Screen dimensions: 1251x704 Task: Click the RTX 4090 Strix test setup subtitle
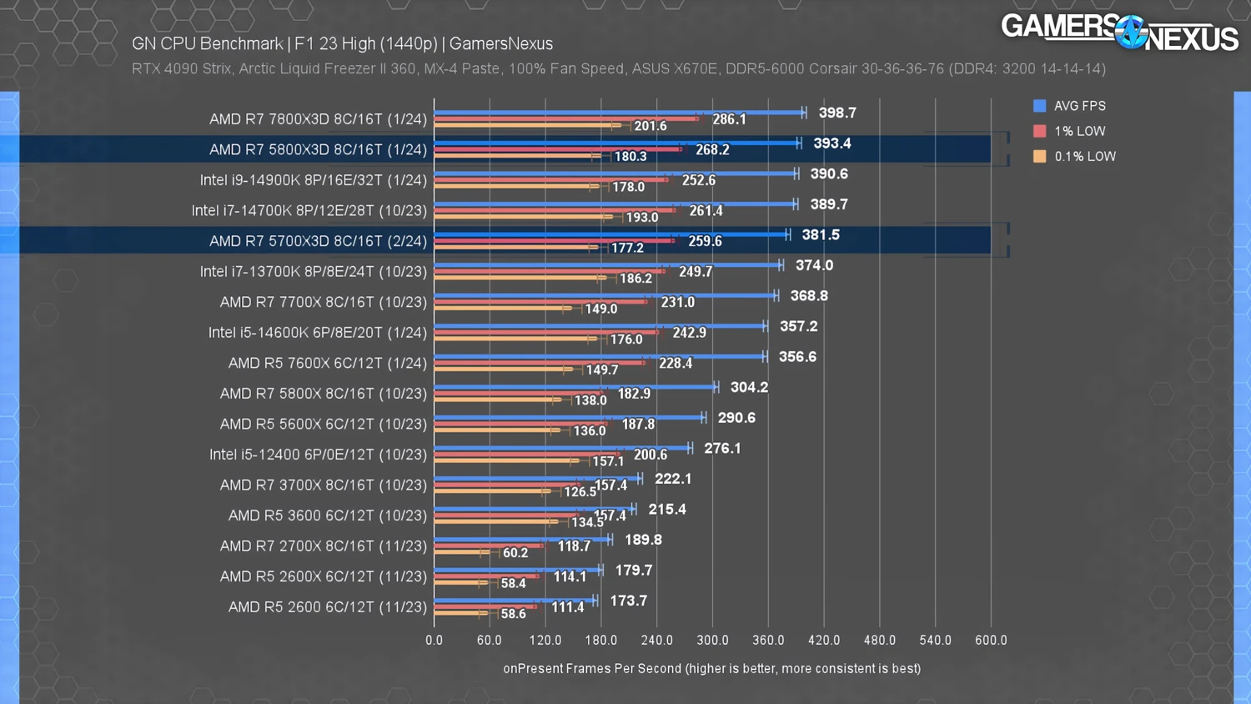(619, 68)
